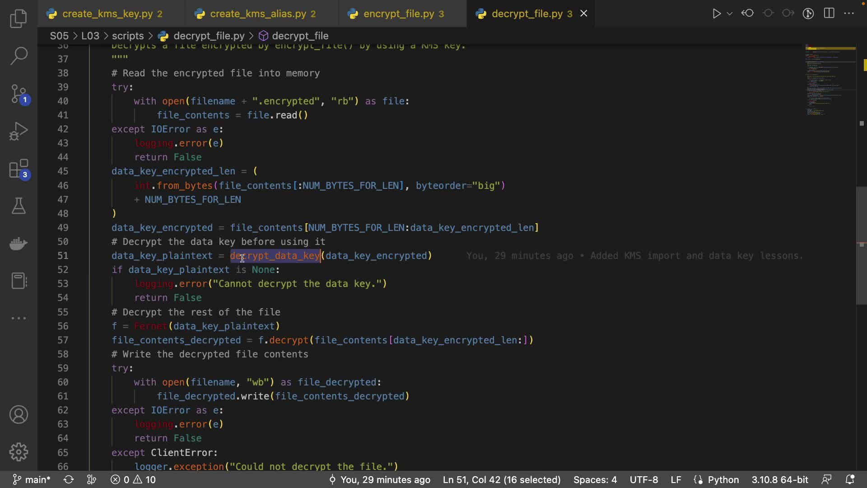This screenshot has width=867, height=488.
Task: Open the Search view in sidebar
Action: pyautogui.click(x=19, y=56)
